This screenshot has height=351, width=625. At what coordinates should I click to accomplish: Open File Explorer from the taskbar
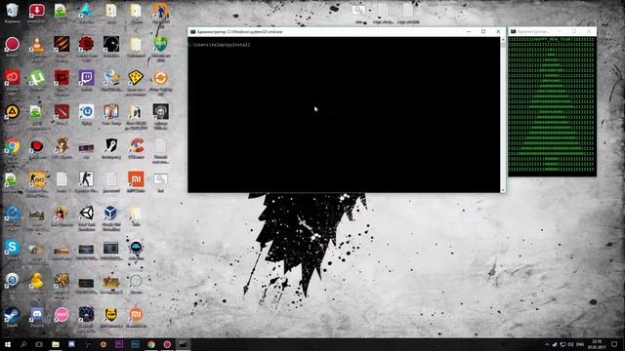[56, 344]
